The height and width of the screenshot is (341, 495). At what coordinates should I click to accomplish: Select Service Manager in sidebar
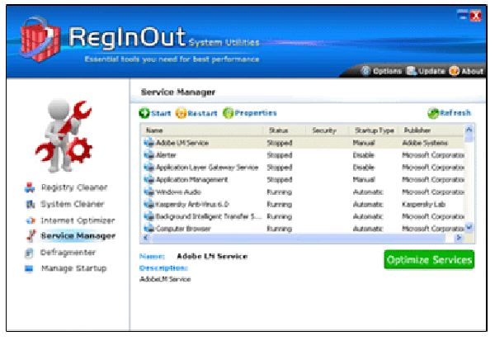(78, 236)
